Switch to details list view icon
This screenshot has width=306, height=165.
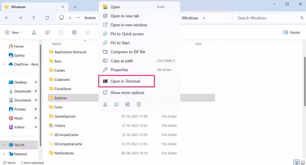point(297,163)
